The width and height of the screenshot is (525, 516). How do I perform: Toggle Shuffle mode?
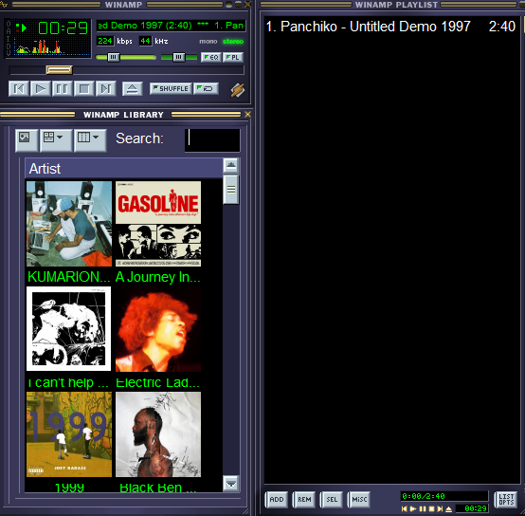(171, 89)
